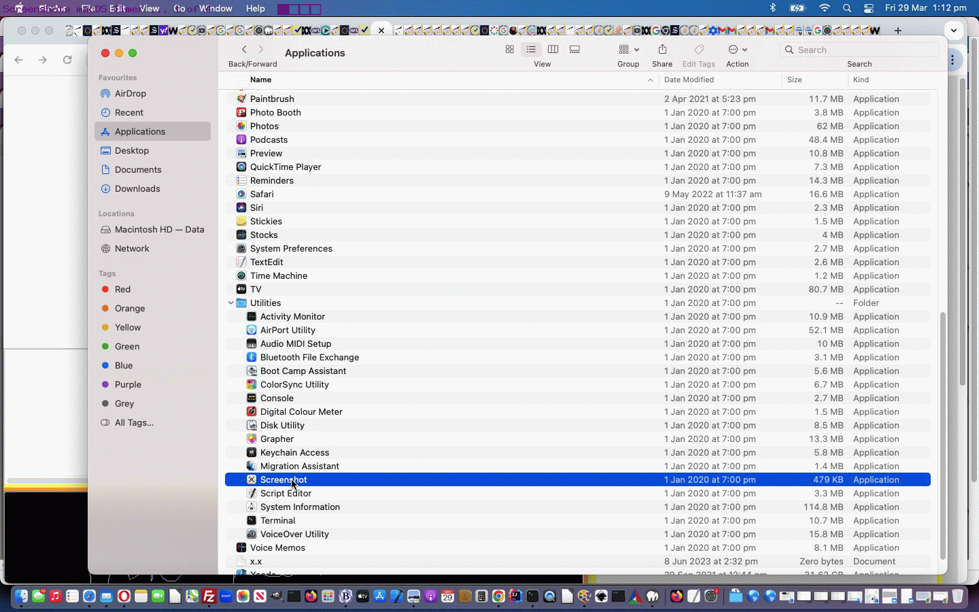Select the Paintbrush app icon
The width and height of the screenshot is (979, 612).
point(241,99)
